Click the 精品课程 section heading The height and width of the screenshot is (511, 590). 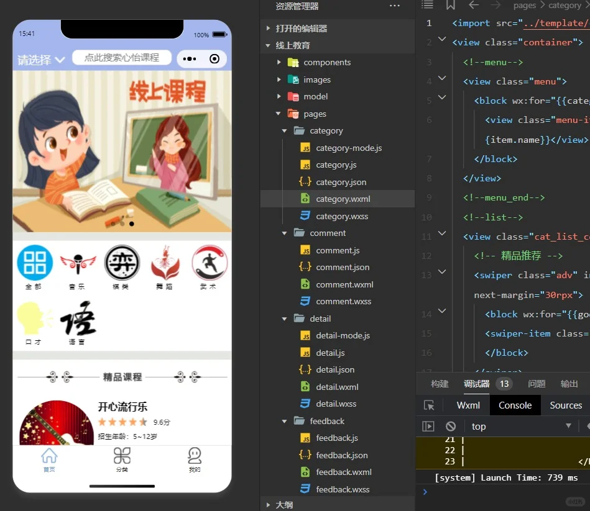pos(122,376)
